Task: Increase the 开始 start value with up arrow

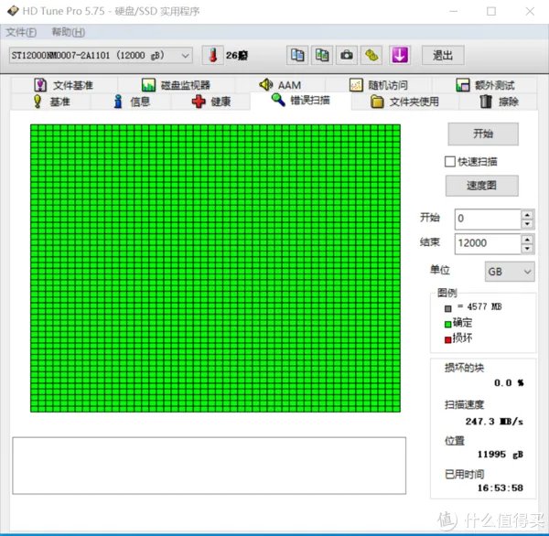Action: tap(527, 214)
